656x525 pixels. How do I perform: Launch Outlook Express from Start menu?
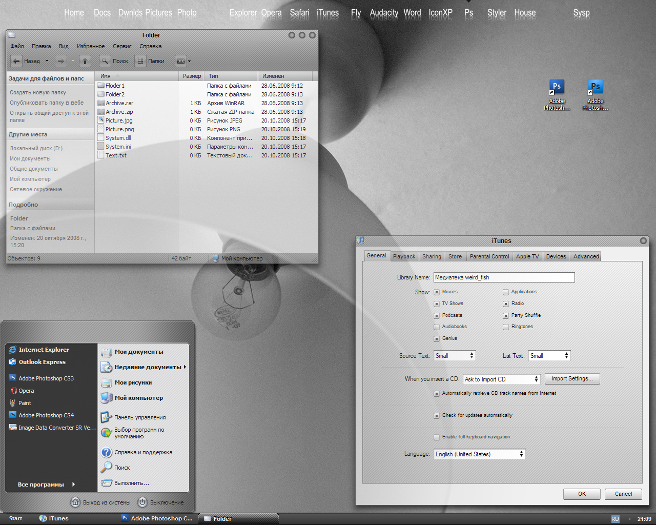coord(37,362)
